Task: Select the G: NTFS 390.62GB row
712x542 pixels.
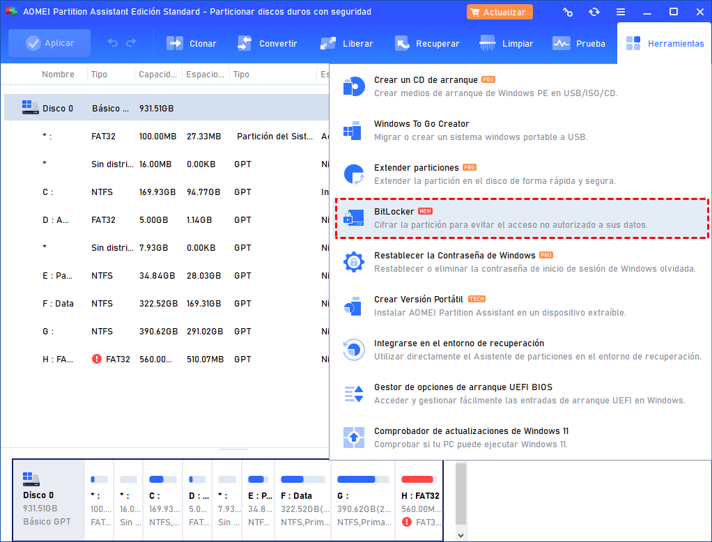Action: pos(167,332)
